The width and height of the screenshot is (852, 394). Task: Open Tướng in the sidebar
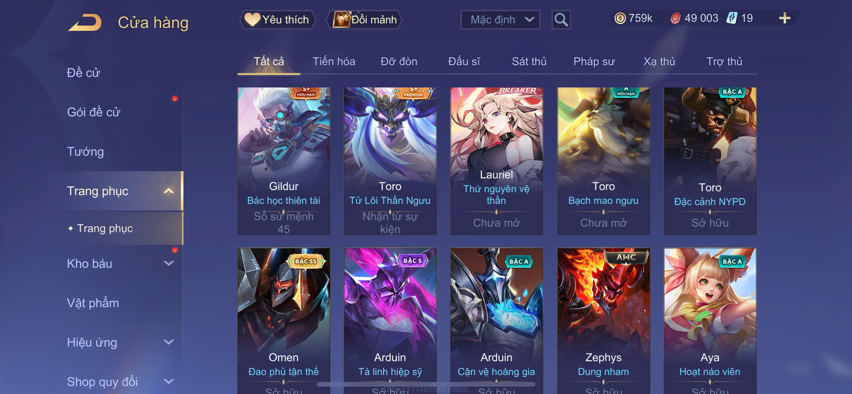85,152
